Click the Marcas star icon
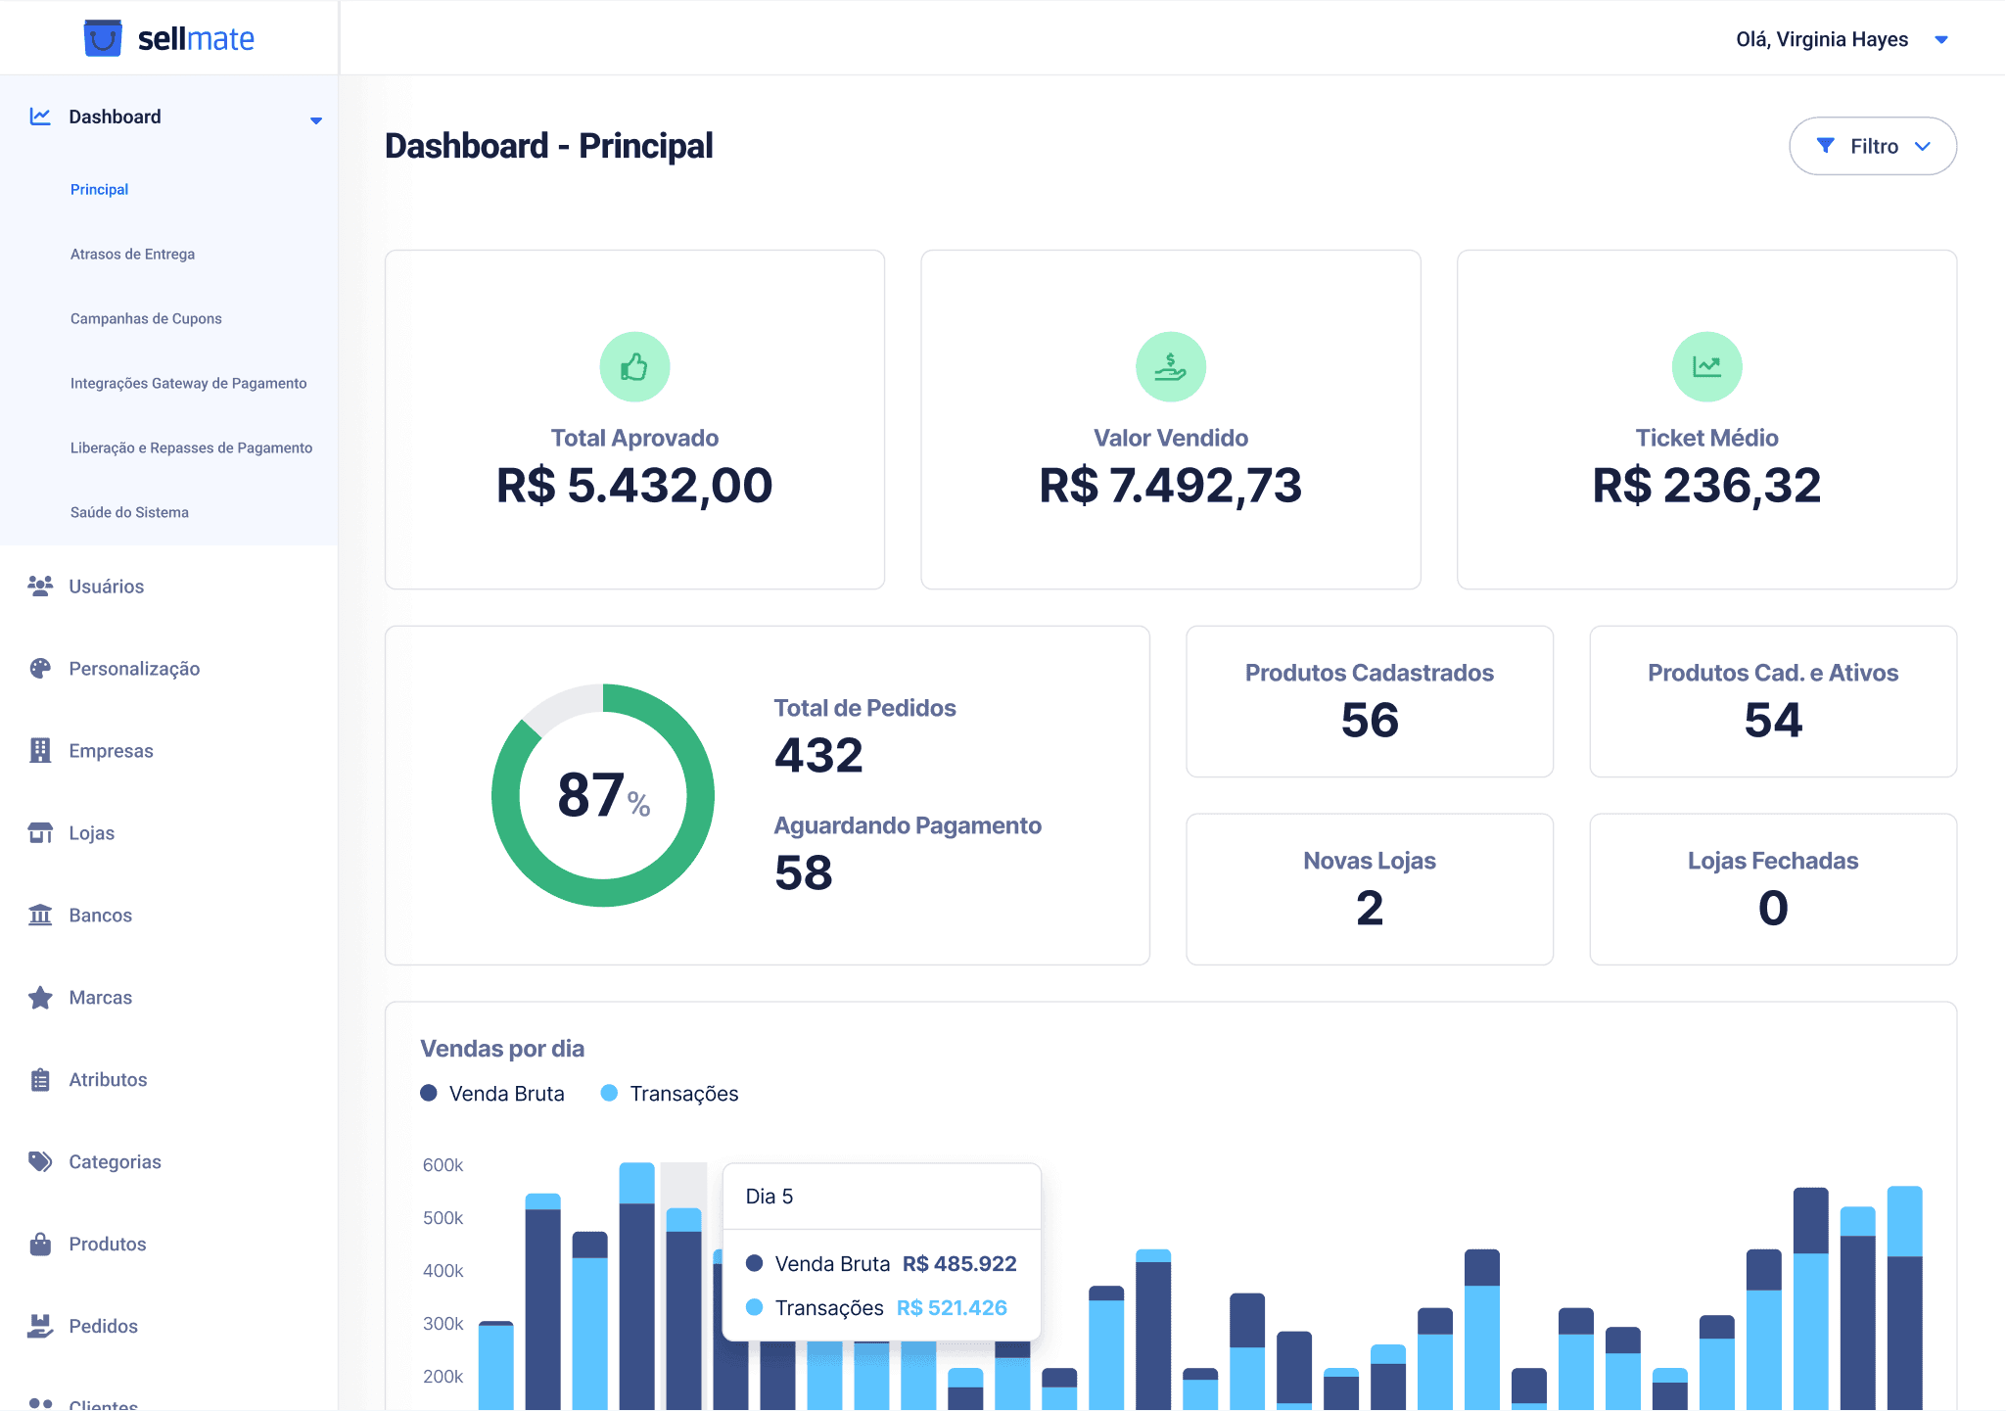This screenshot has height=1411, width=2006. coord(40,997)
